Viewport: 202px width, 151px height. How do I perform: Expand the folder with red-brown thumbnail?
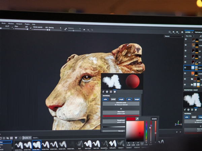tap(192, 79)
